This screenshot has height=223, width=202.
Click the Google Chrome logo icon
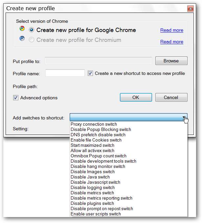(22, 29)
